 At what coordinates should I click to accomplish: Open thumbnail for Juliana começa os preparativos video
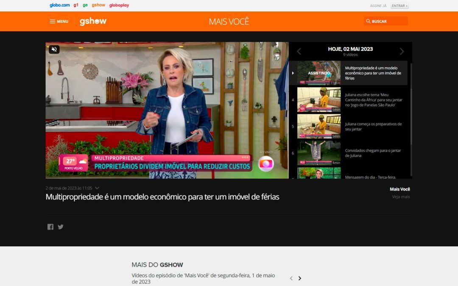tap(319, 126)
